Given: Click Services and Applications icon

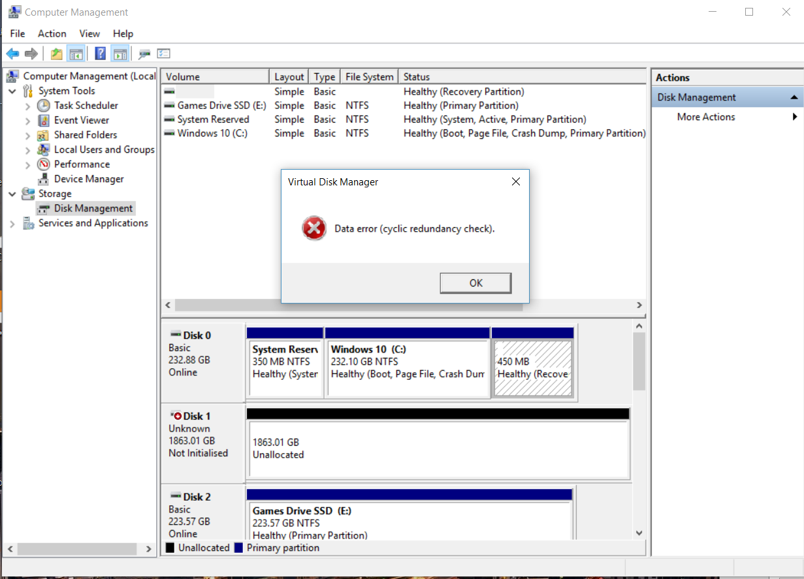Looking at the screenshot, I should 28,223.
